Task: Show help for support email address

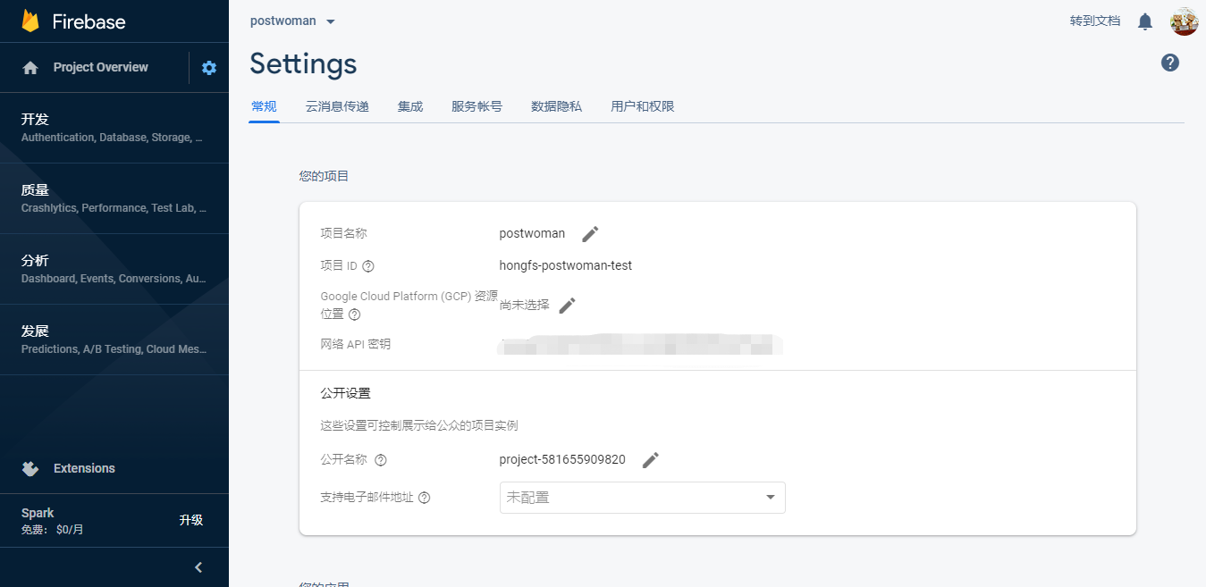Action: 425,498
